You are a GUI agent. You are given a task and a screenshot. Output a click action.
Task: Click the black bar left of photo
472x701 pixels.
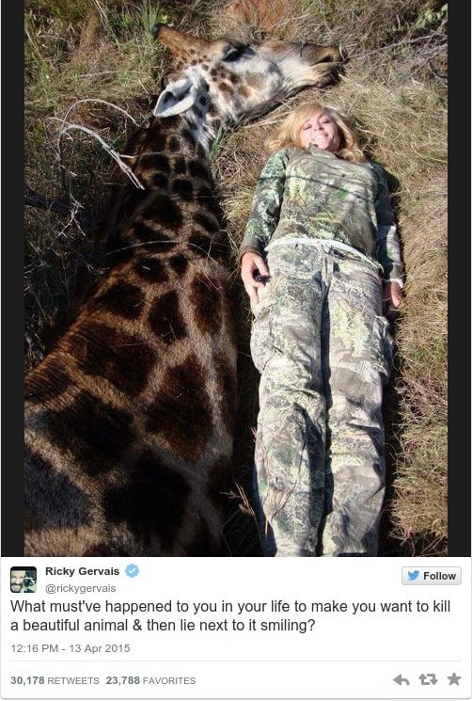pos(12,278)
